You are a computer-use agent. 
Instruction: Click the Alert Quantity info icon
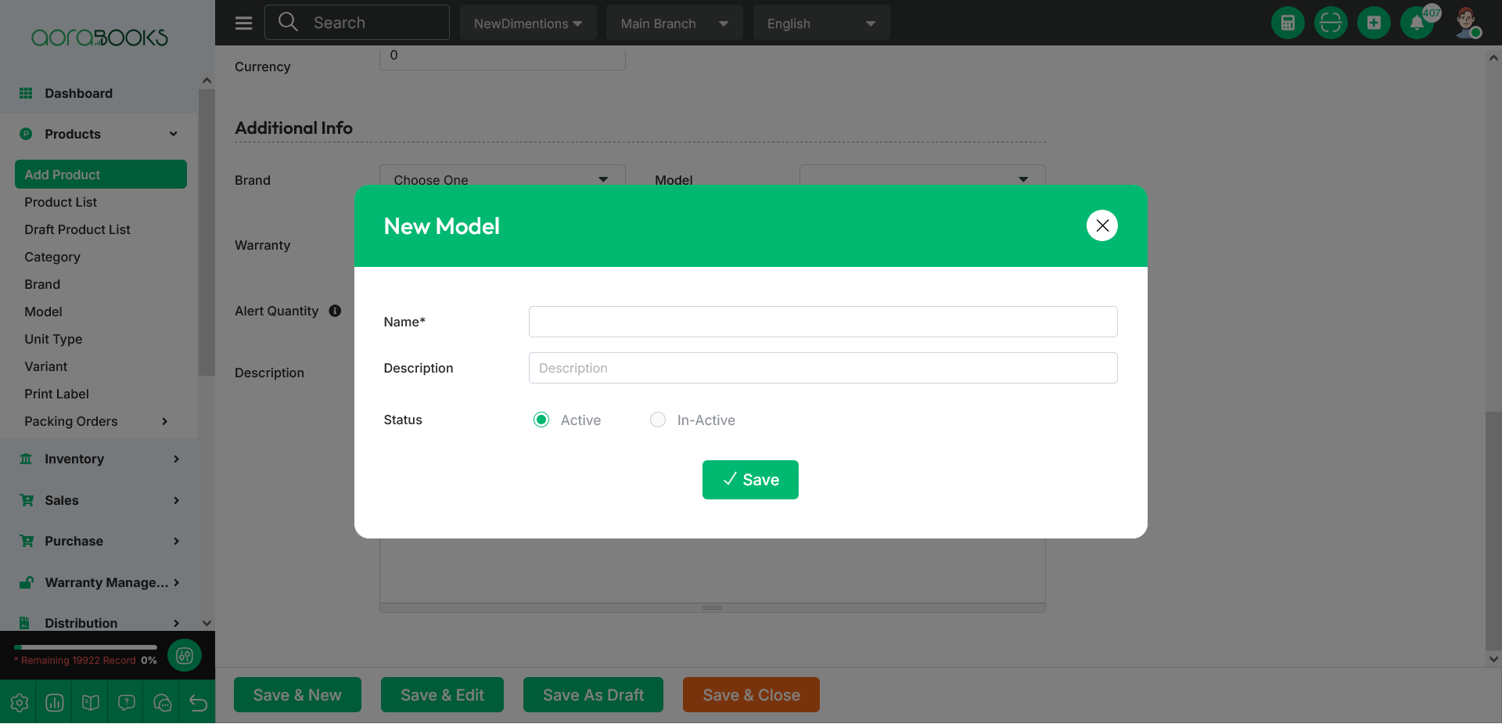[x=335, y=311]
